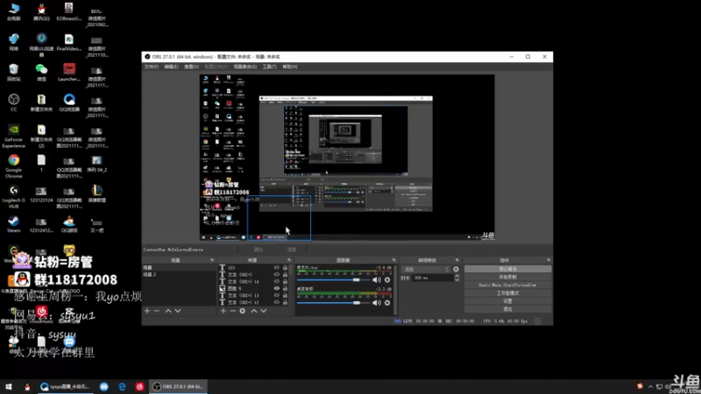The width and height of the screenshot is (701, 394).
Task: Open the 查看(V) menu
Action: pyautogui.click(x=191, y=67)
